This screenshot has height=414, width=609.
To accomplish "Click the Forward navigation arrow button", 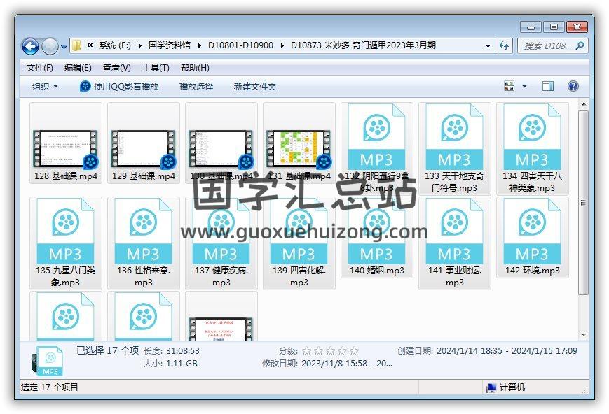I will (x=50, y=46).
